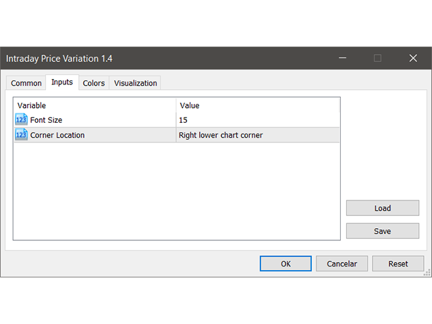Screen dimensions: 432x324
Task: Click the Reset button
Action: 398,264
